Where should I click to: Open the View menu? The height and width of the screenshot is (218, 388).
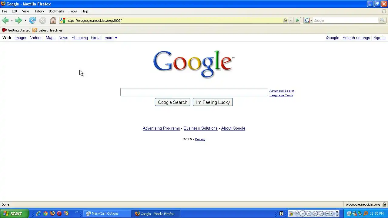tap(25, 11)
